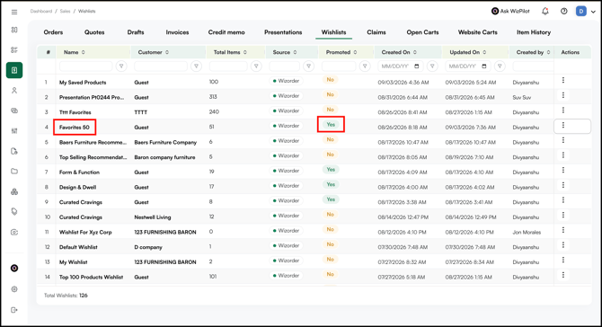Viewport: 602px width, 327px height.
Task: Switch to the Invoices tab
Action: click(x=177, y=32)
